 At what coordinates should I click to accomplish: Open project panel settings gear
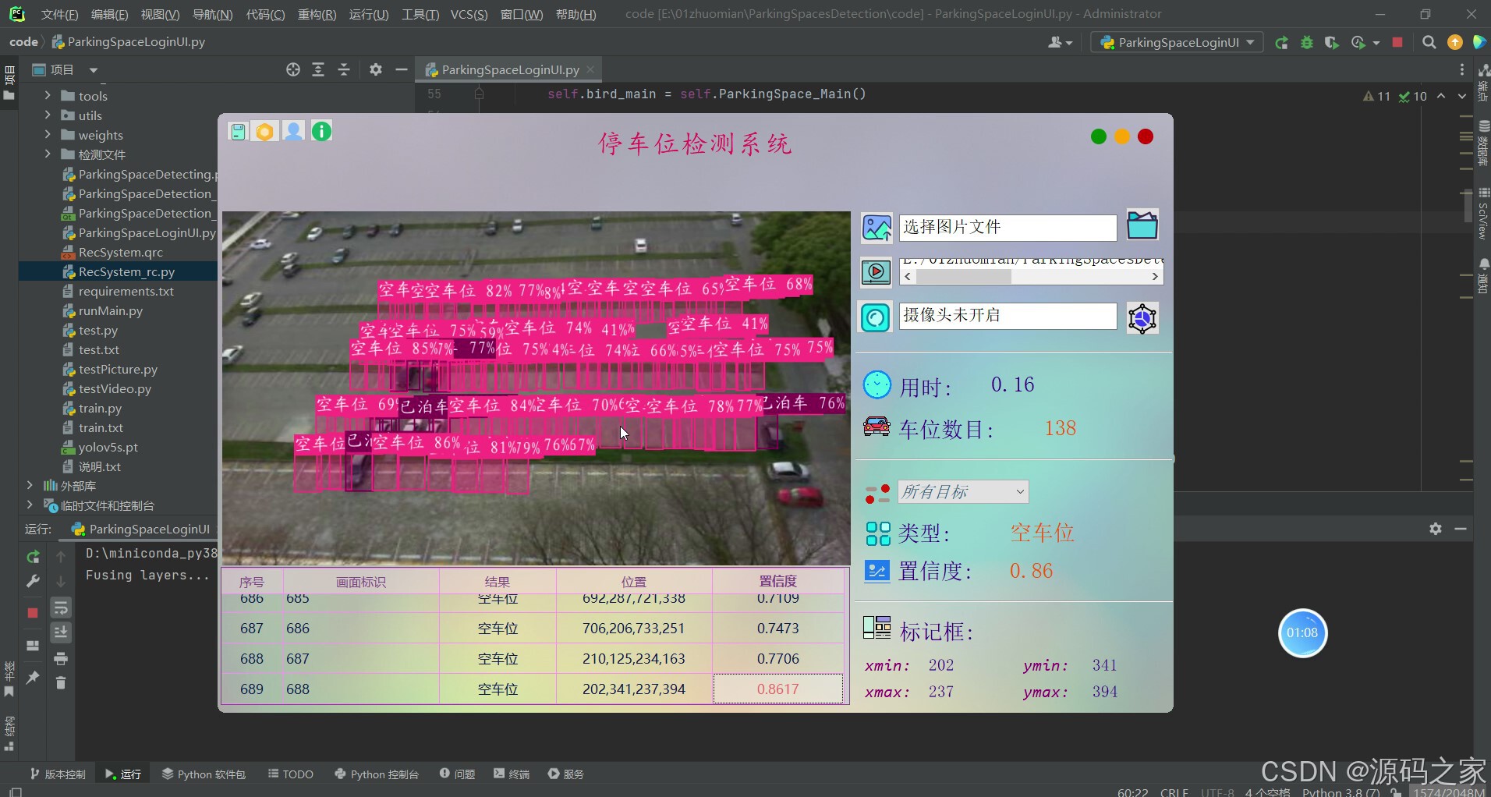pyautogui.click(x=376, y=69)
